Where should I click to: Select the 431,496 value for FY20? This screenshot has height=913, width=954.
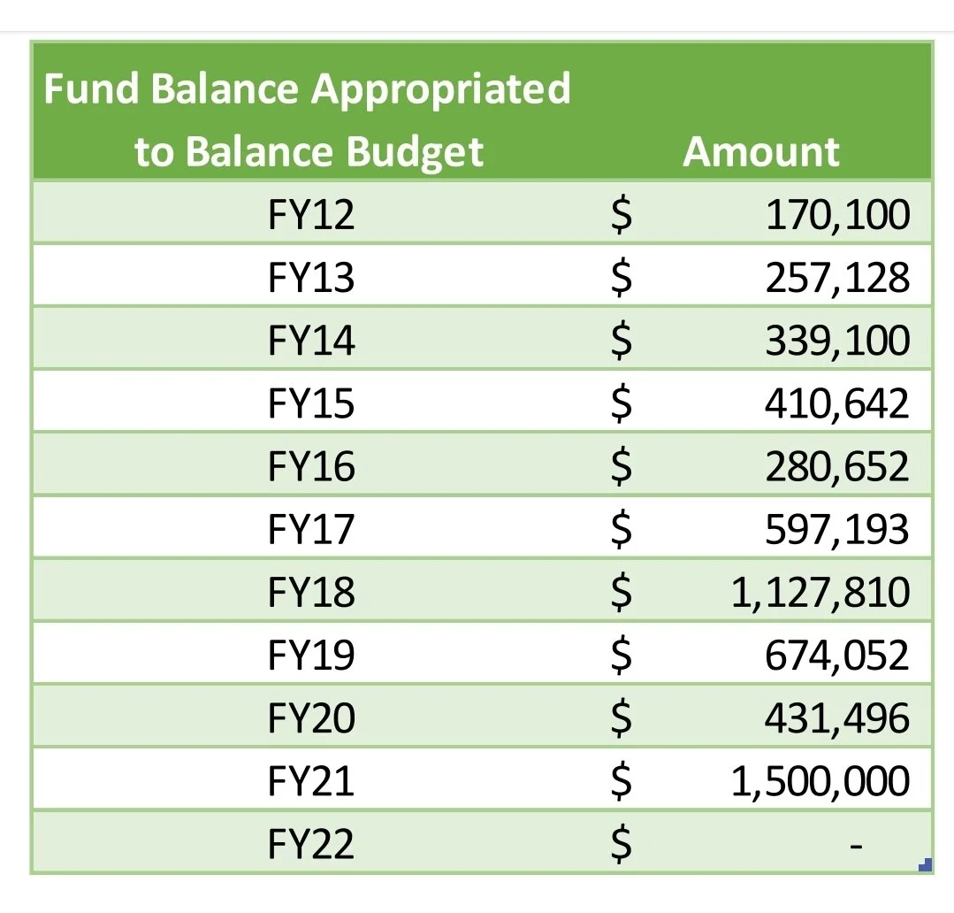[837, 718]
